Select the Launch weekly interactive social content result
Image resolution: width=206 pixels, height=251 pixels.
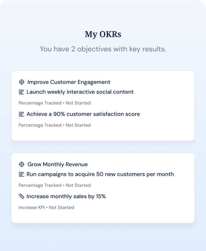click(80, 92)
